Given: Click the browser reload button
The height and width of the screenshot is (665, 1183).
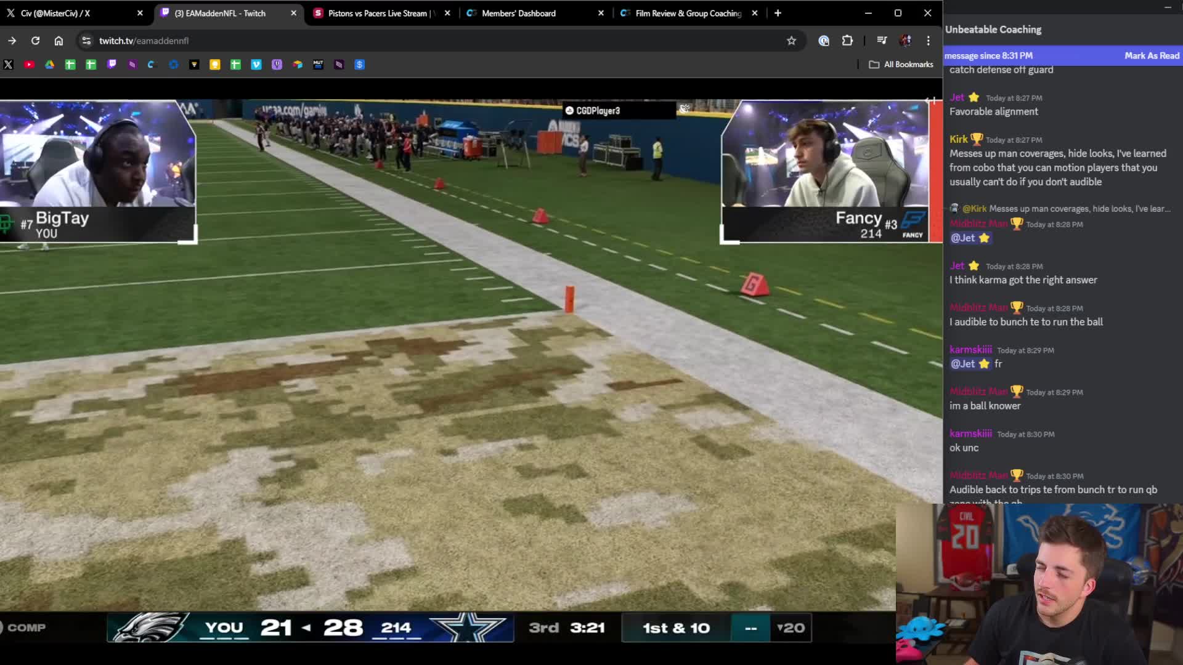Looking at the screenshot, I should click(x=36, y=41).
